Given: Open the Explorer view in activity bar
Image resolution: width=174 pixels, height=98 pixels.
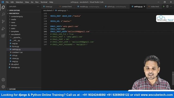Looking at the screenshot, I should click(x=3, y=7).
